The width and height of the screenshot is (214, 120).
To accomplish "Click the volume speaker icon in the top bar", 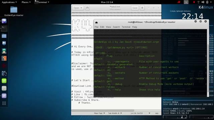I will (x=203, y=2).
